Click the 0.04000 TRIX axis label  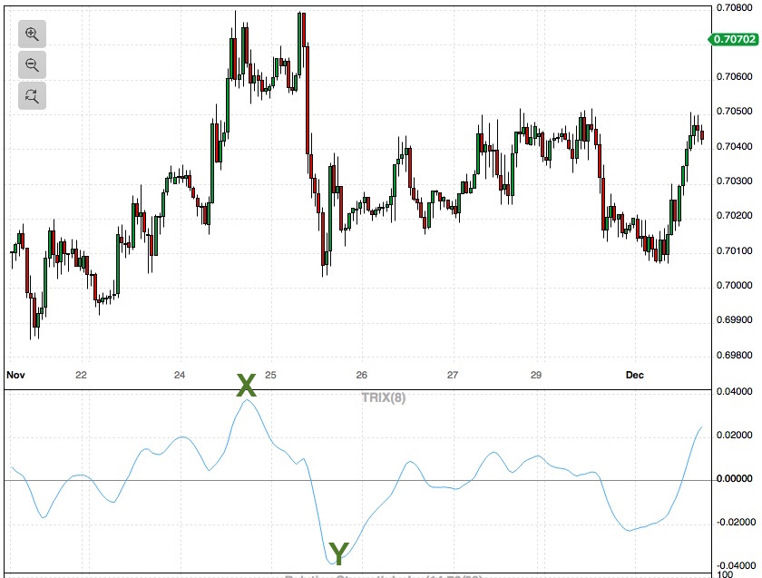tap(734, 391)
